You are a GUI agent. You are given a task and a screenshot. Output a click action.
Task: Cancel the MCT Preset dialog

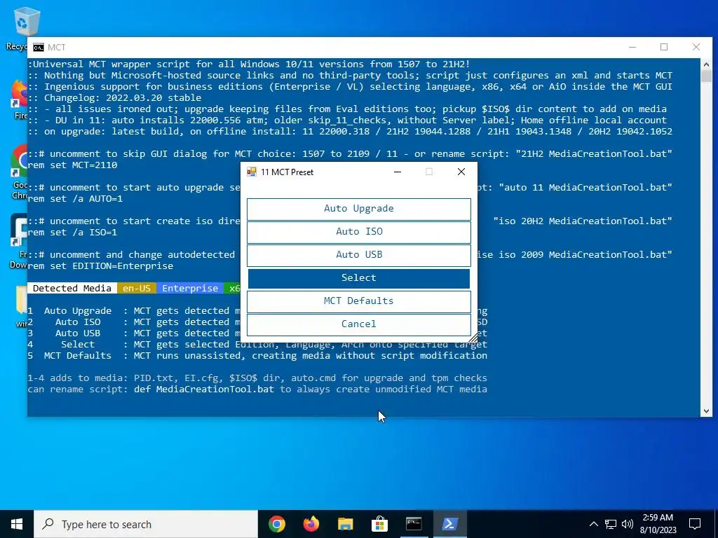(x=358, y=324)
